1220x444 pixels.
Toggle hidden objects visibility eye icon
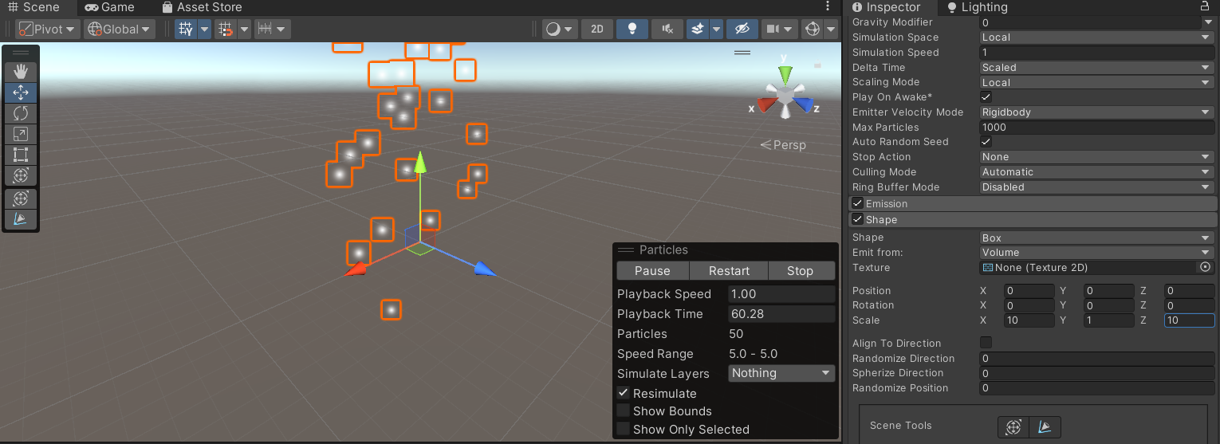[742, 29]
